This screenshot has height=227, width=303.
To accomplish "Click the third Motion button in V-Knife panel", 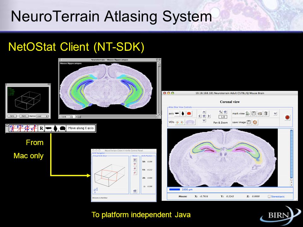I will (135, 168).
